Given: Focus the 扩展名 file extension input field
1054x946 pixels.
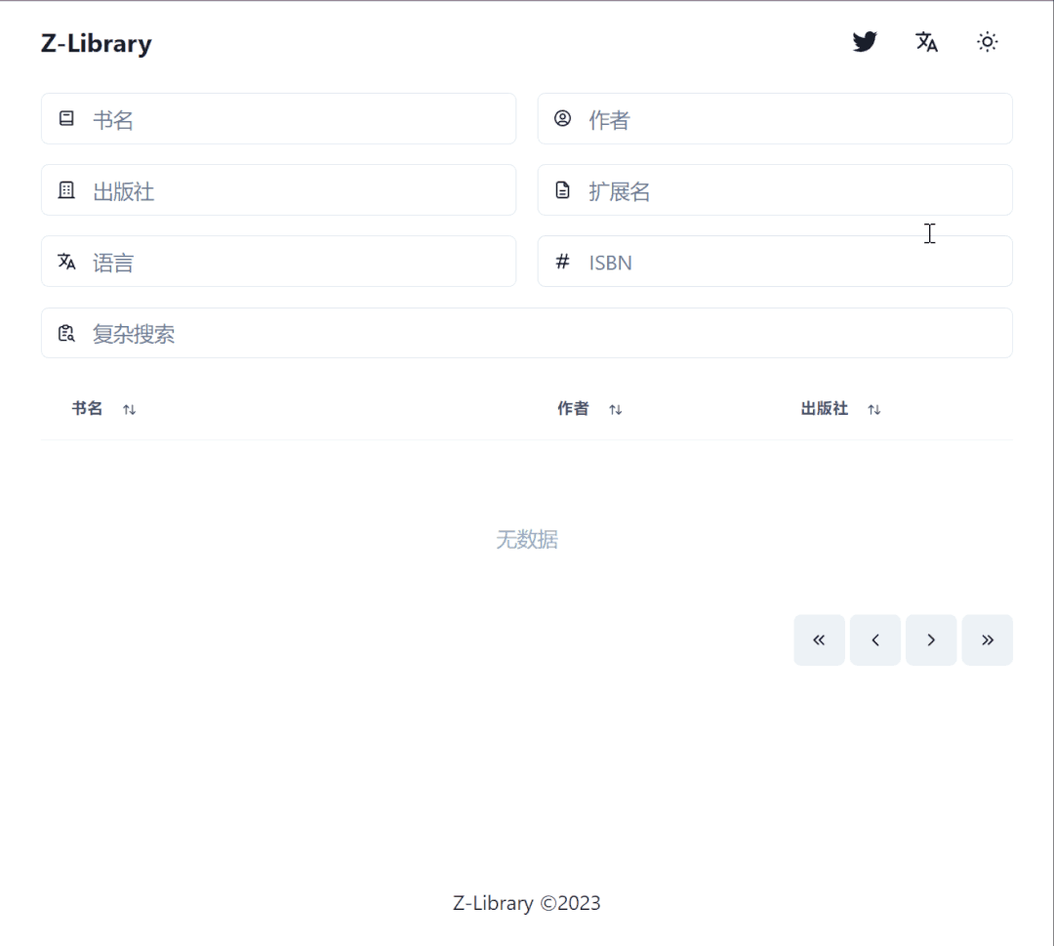Looking at the screenshot, I should click(x=775, y=190).
